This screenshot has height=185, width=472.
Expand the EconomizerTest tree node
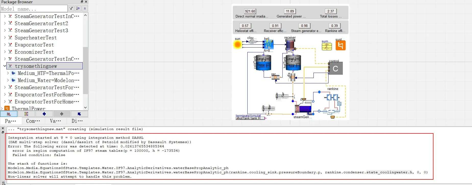(5, 52)
